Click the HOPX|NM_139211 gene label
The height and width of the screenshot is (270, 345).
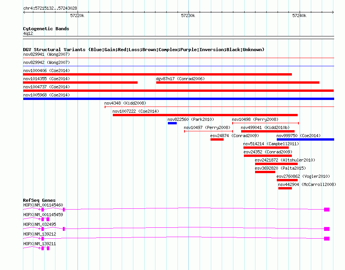40,244
